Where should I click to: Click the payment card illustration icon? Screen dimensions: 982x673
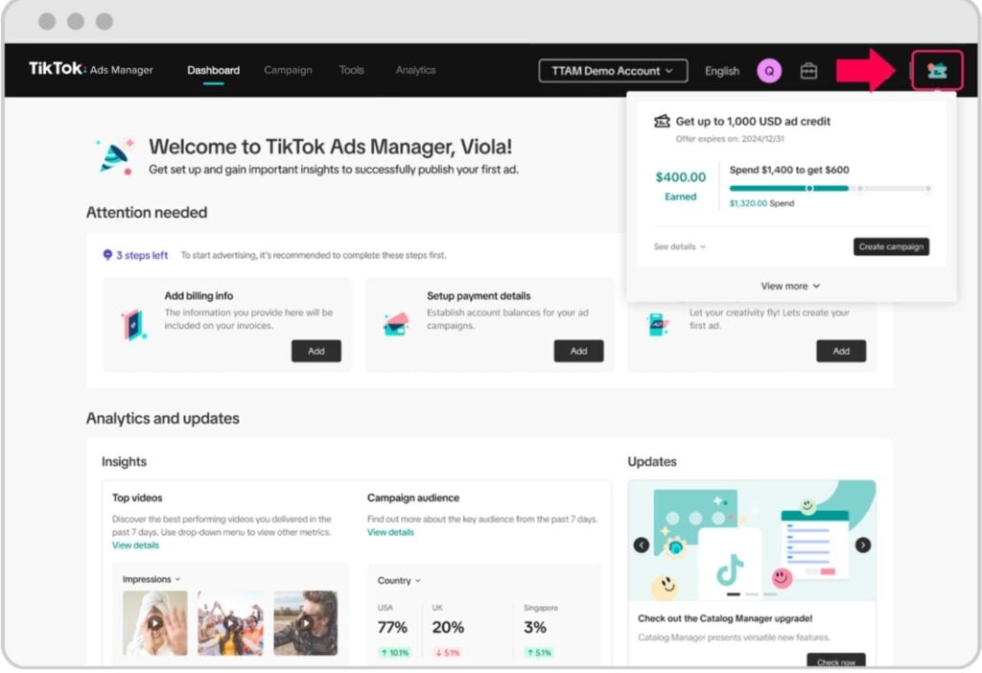pos(396,324)
